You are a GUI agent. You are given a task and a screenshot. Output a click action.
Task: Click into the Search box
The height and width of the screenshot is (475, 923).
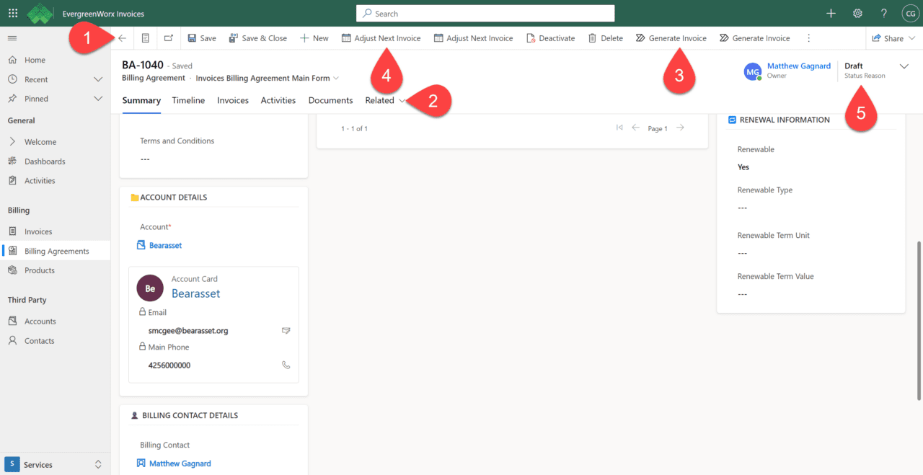coord(485,14)
